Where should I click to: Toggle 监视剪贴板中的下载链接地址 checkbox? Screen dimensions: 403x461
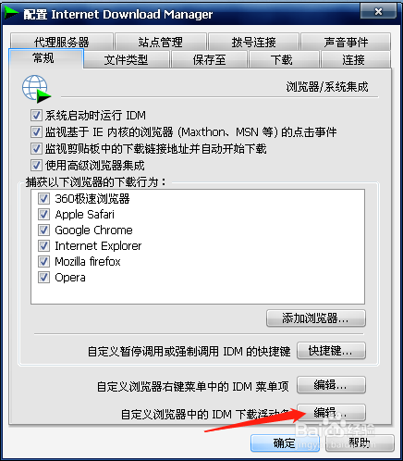point(36,149)
